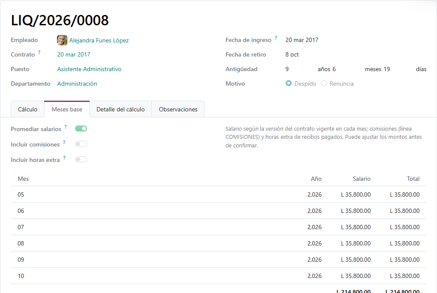The image size is (437, 293).
Task: Click the employee avatar of Alejandra Funes López
Action: pyautogui.click(x=62, y=40)
